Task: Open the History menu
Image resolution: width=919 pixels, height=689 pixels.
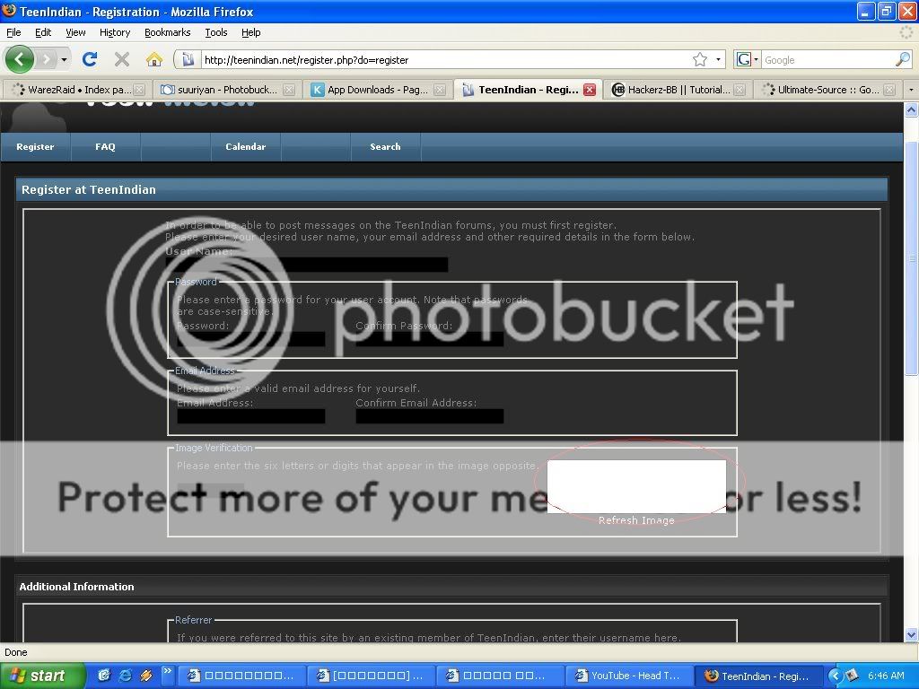Action: (x=115, y=32)
